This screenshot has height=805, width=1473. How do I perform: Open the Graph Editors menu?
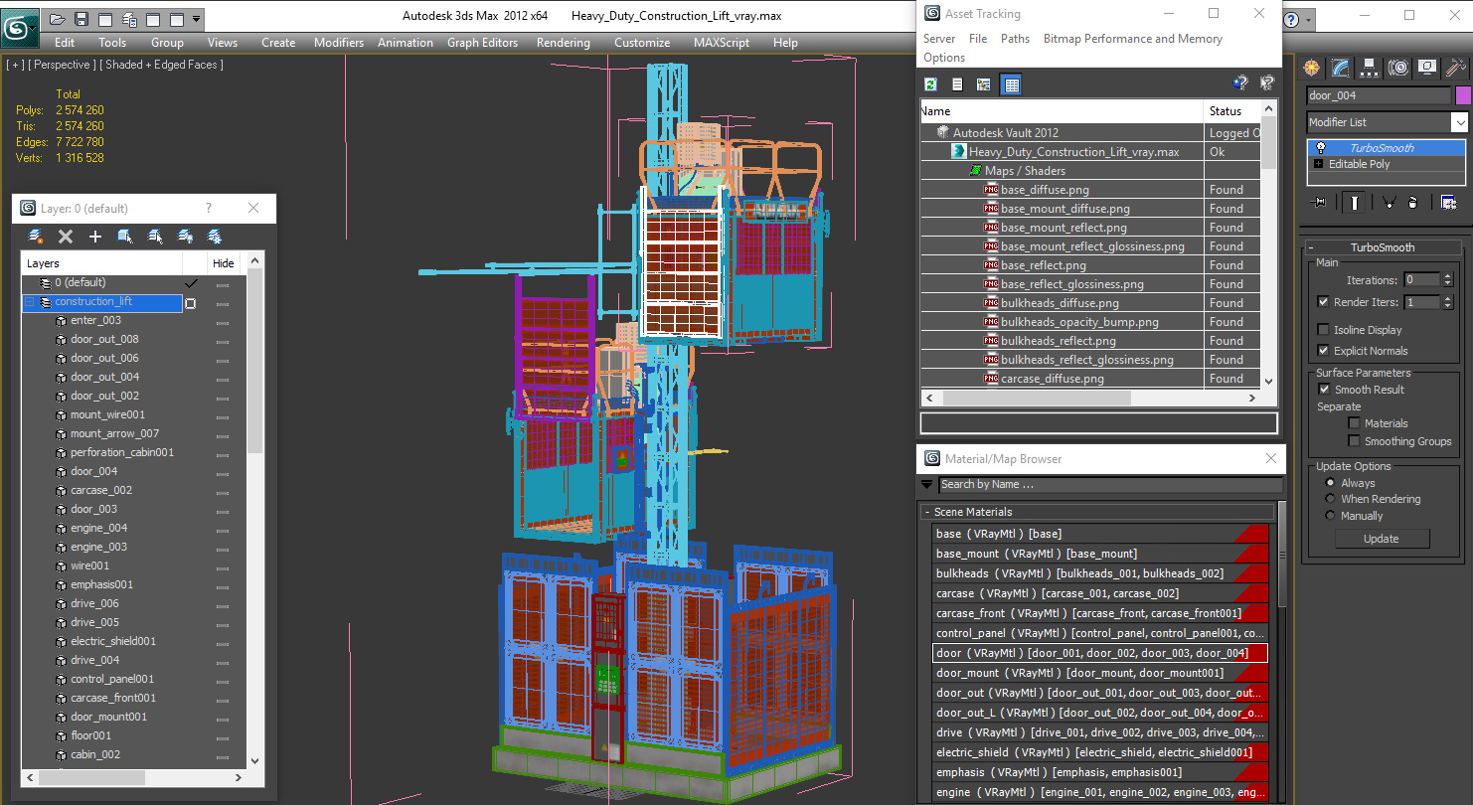(482, 43)
